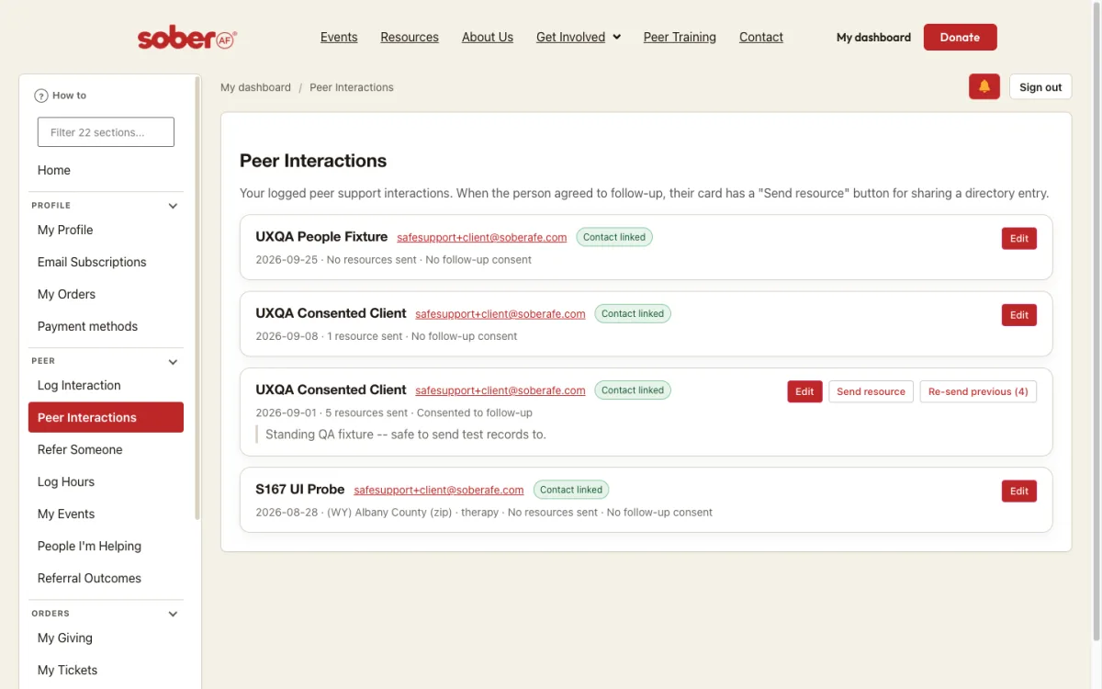Collapse the Orders section chevron
The width and height of the screenshot is (1102, 689).
pos(173,614)
